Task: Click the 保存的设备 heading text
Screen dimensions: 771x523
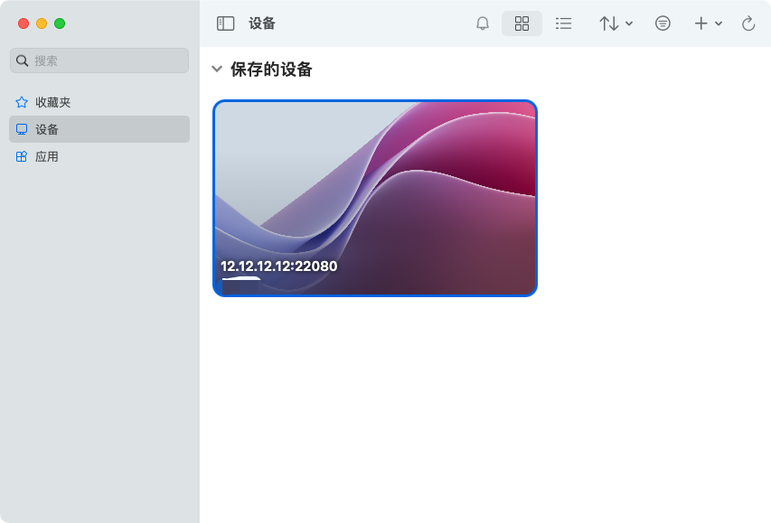Action: (x=271, y=70)
